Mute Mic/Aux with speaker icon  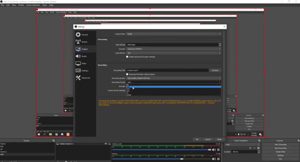214,159
